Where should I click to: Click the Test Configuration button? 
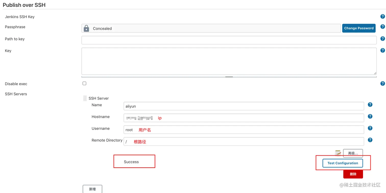click(343, 163)
